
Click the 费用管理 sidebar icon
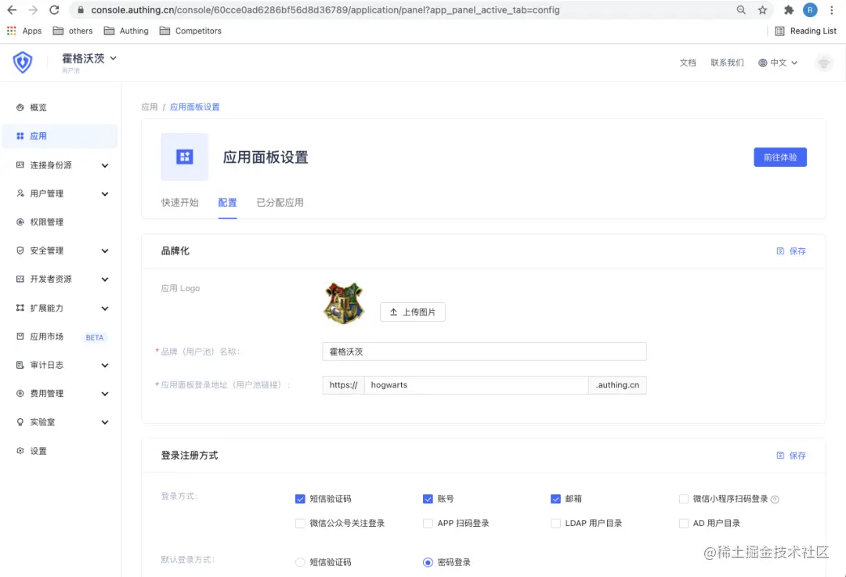click(20, 394)
